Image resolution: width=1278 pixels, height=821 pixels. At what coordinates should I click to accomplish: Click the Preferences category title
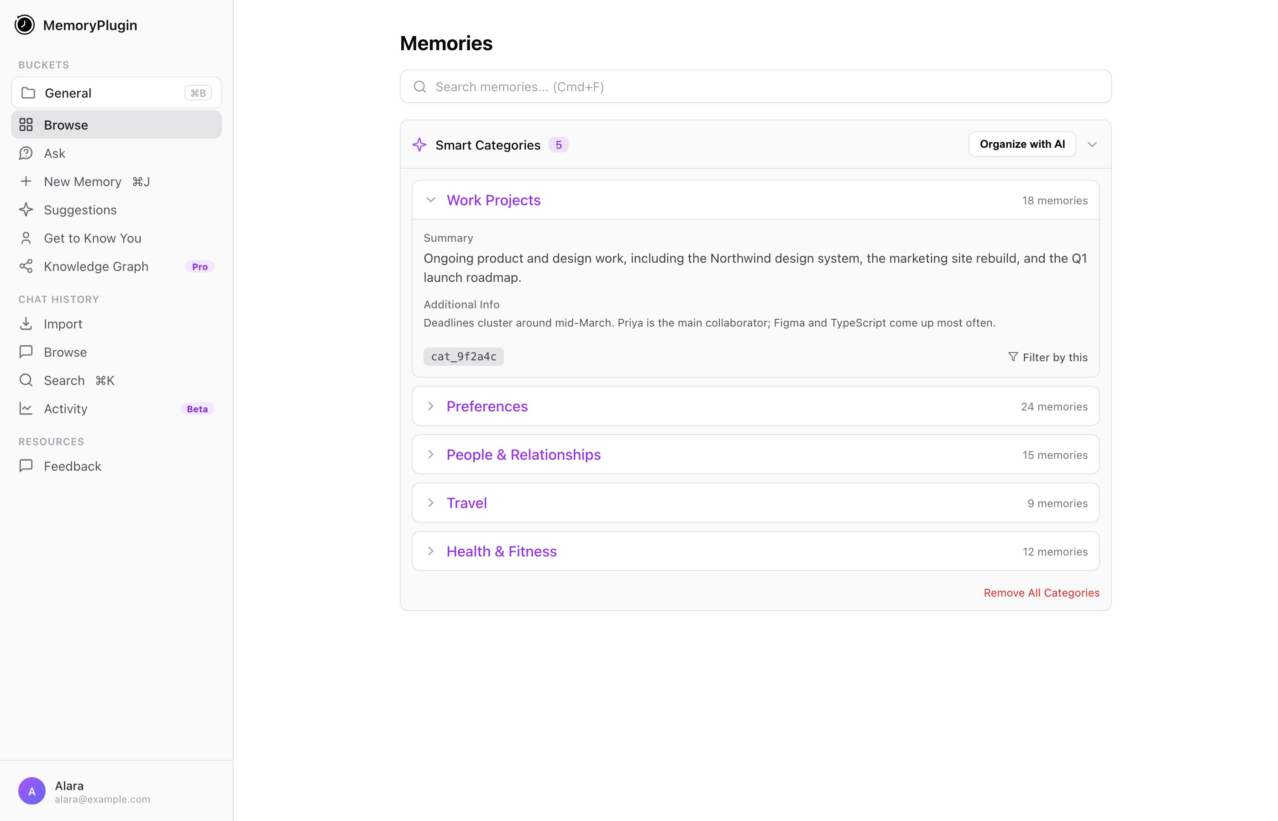(487, 406)
